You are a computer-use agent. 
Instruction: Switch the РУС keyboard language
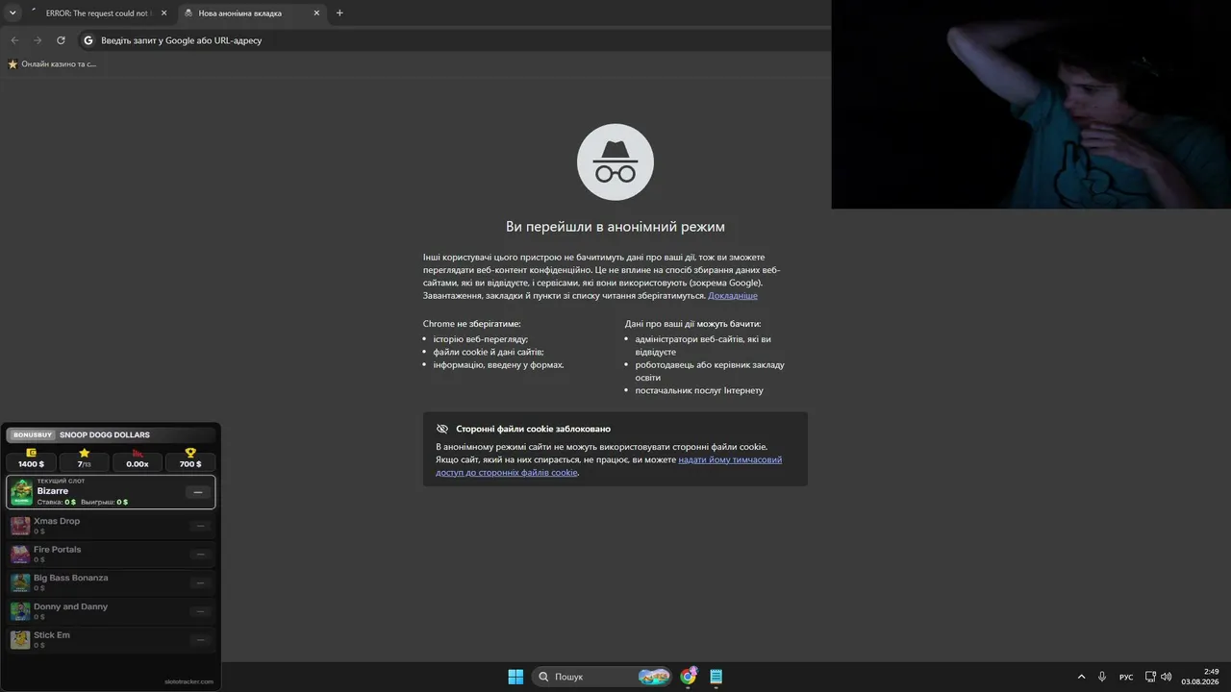pos(1126,677)
